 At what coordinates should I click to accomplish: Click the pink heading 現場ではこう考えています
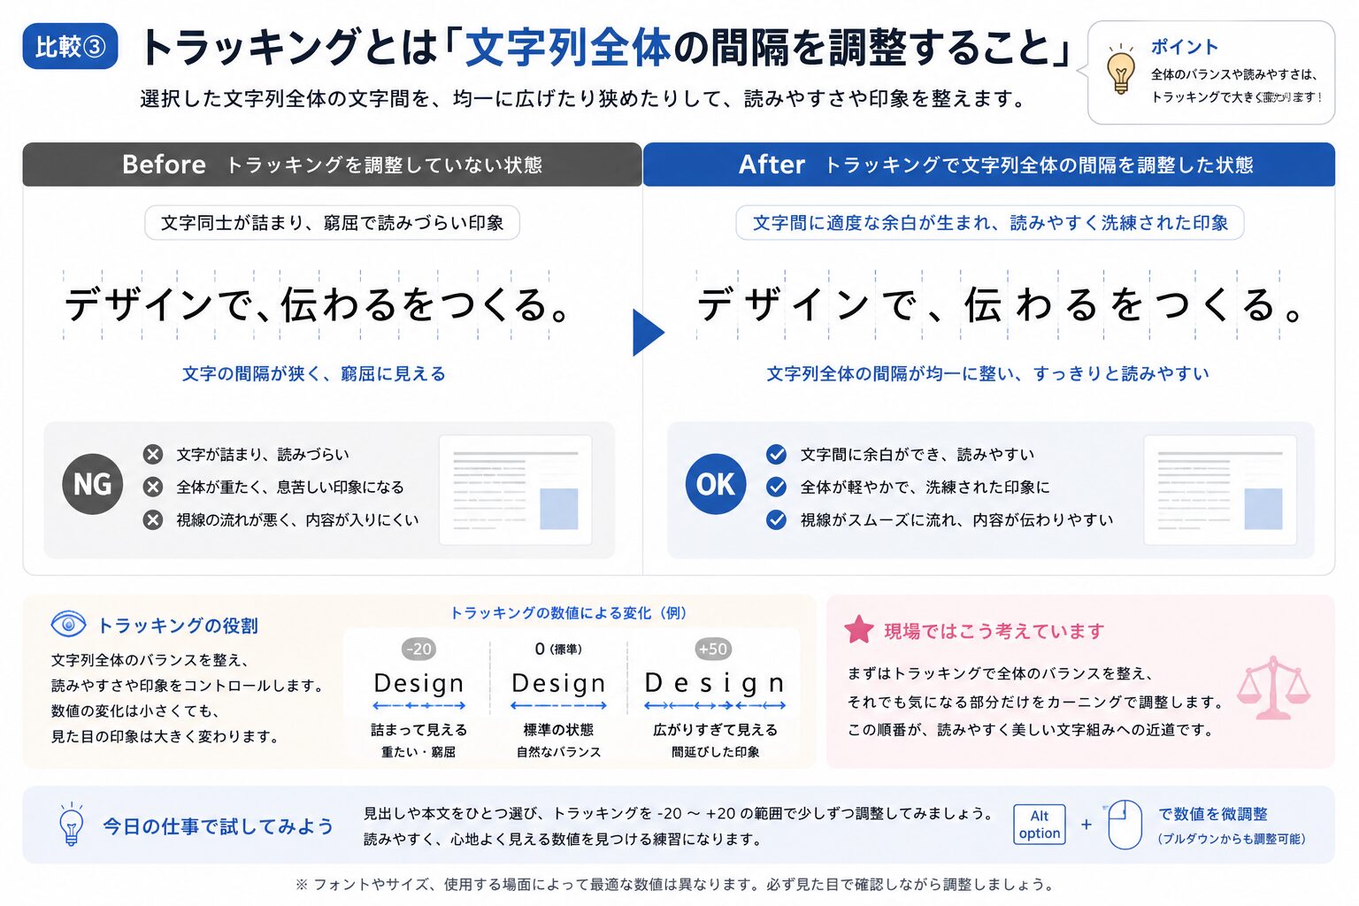[x=994, y=631]
